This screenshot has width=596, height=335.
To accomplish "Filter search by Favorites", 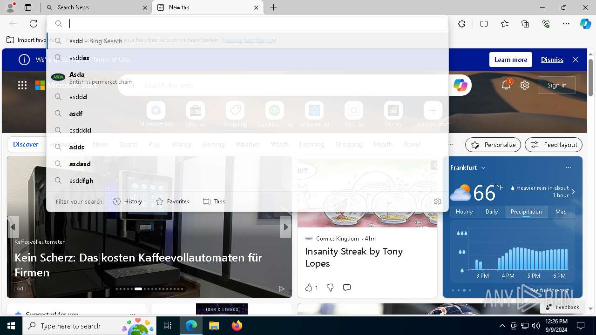I will click(172, 201).
